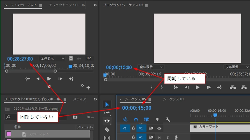
Task: Select the Razor tool
Action: pos(107,129)
